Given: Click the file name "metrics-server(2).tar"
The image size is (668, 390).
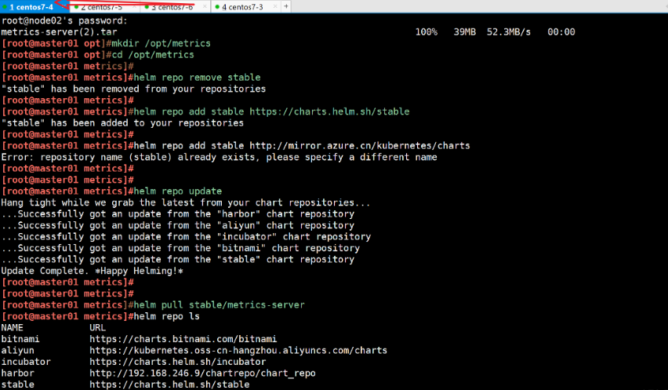Looking at the screenshot, I should tap(59, 32).
